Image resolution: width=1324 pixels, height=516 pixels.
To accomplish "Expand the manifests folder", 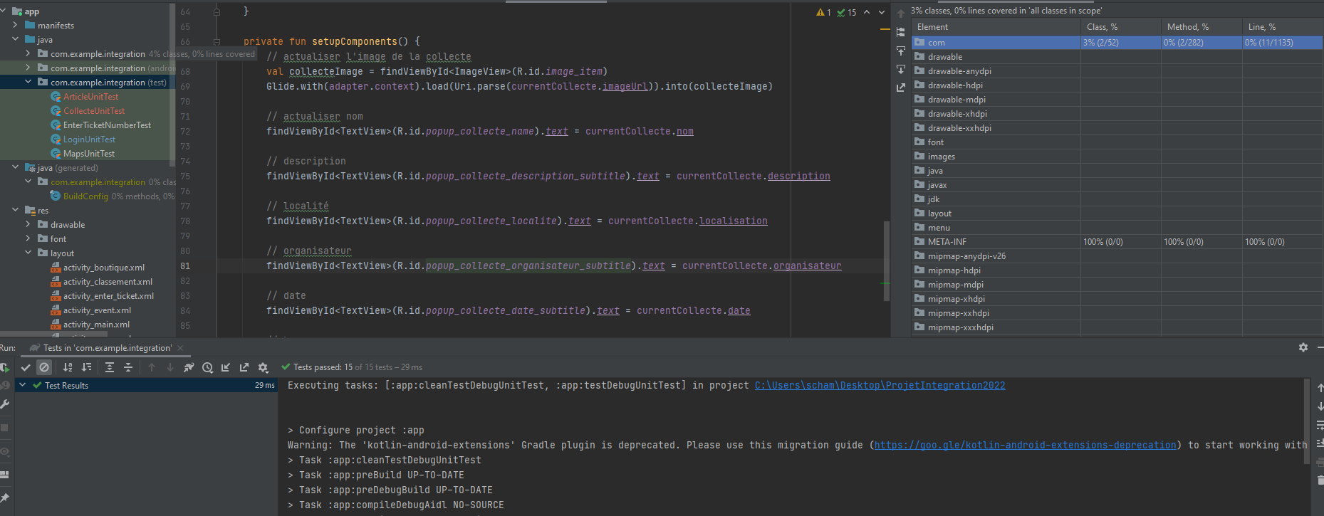I will click(16, 25).
